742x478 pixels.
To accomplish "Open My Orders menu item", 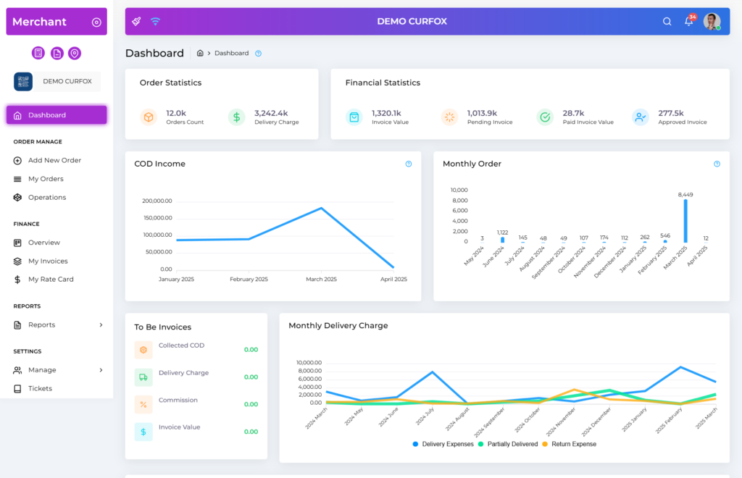I will point(57,179).
